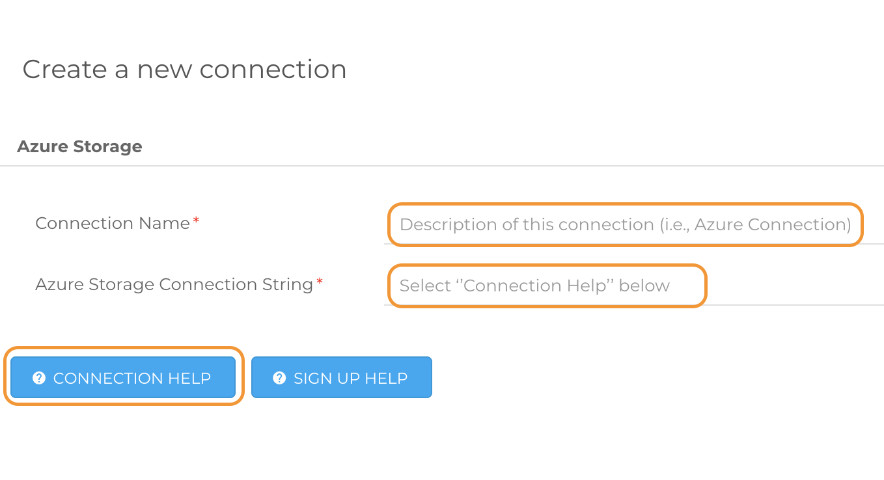This screenshot has height=480, width=884.
Task: Focus the Connection Name input field
Action: coord(625,225)
